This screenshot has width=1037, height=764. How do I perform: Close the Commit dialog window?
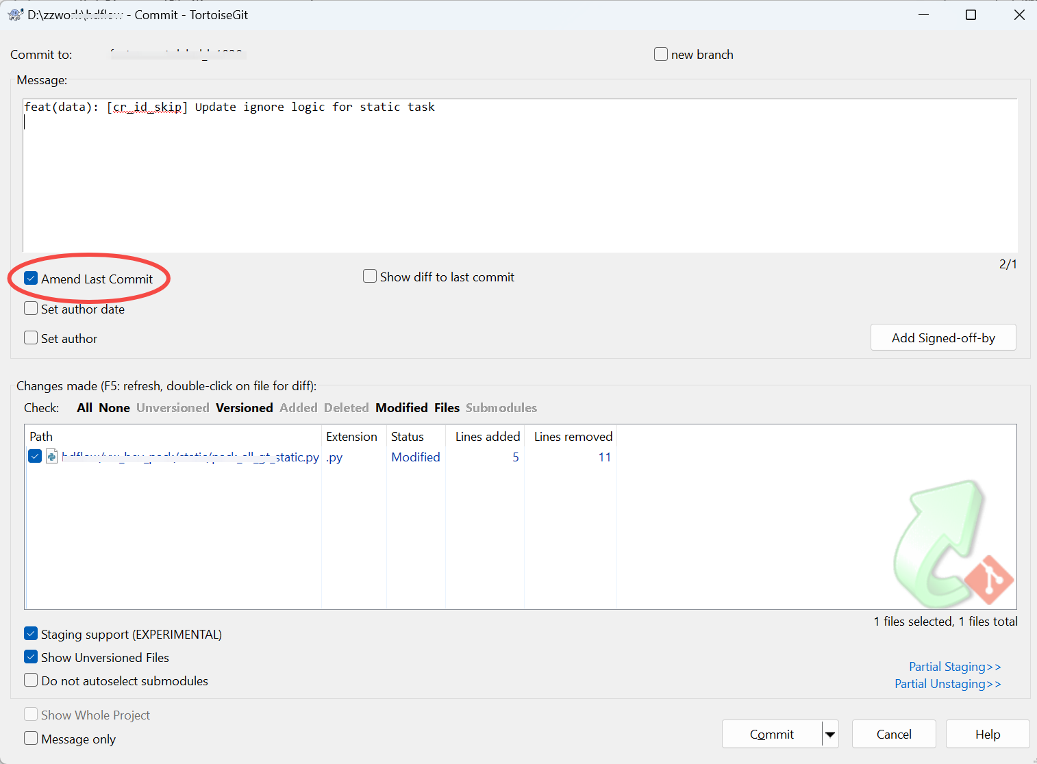click(1019, 14)
